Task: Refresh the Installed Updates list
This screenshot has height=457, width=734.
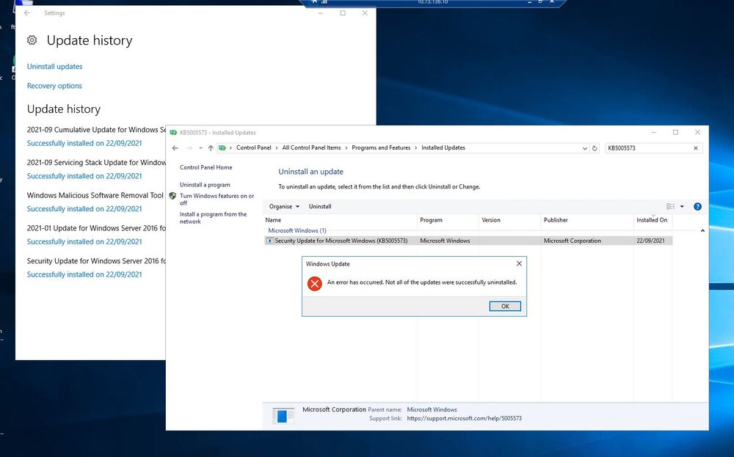Action: pos(595,148)
